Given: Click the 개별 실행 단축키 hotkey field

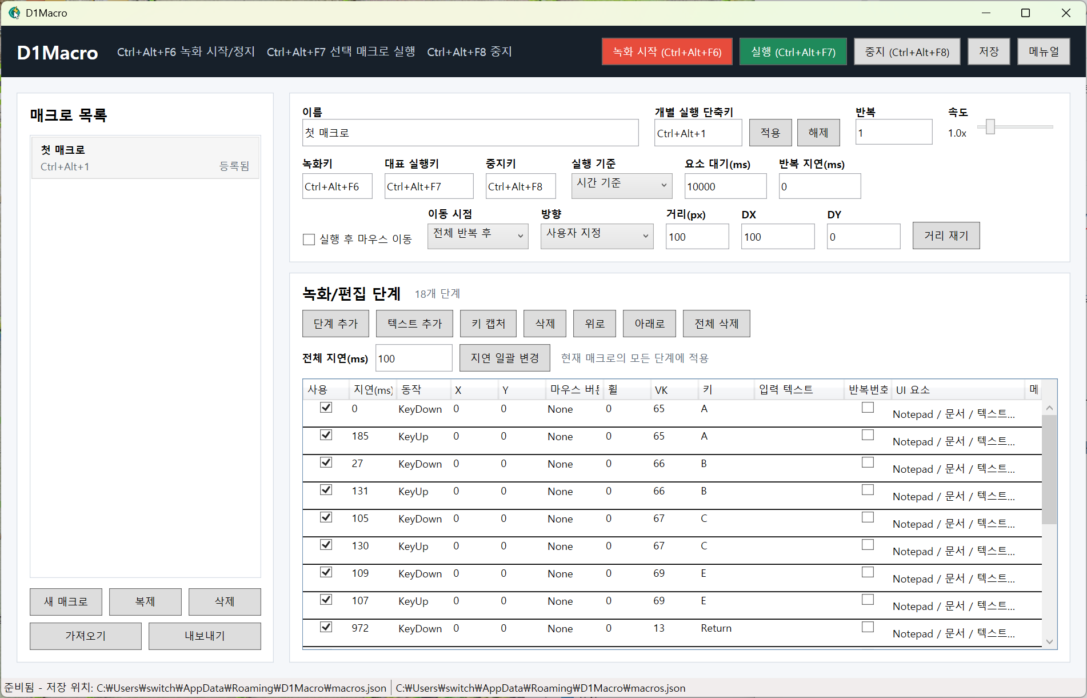Looking at the screenshot, I should pyautogui.click(x=698, y=133).
